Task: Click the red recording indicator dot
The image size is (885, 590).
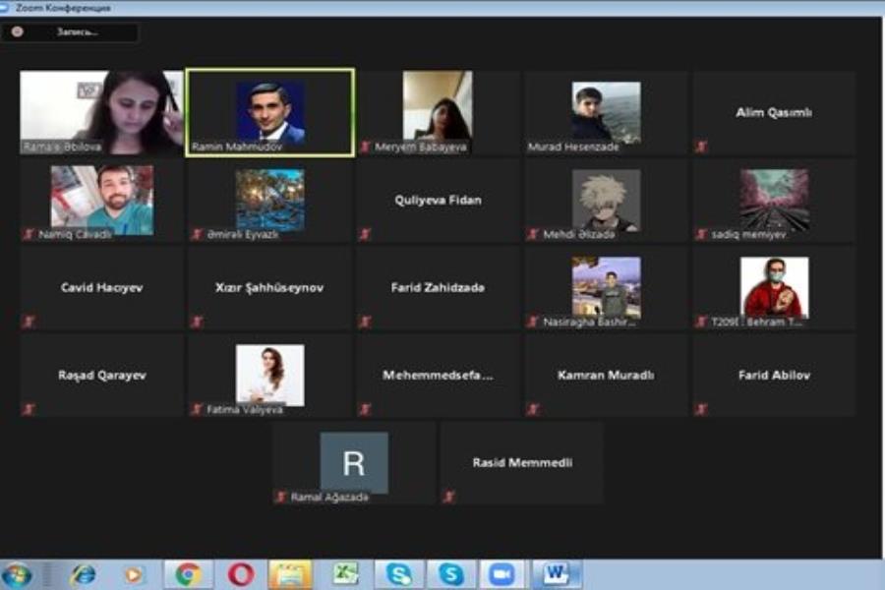Action: pos(18,31)
